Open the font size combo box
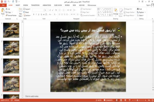Image resolution: width=154 pixels, height=102 pixels. [x=46, y=10]
